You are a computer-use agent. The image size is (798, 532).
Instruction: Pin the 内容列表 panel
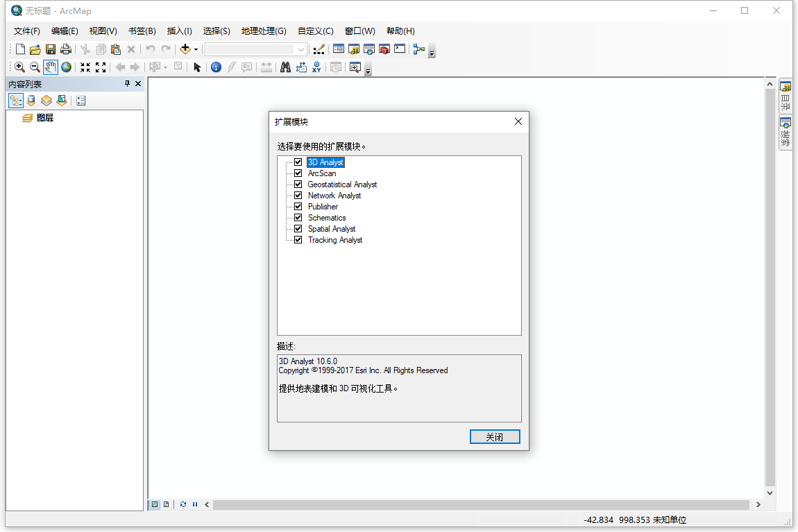pyautogui.click(x=127, y=83)
